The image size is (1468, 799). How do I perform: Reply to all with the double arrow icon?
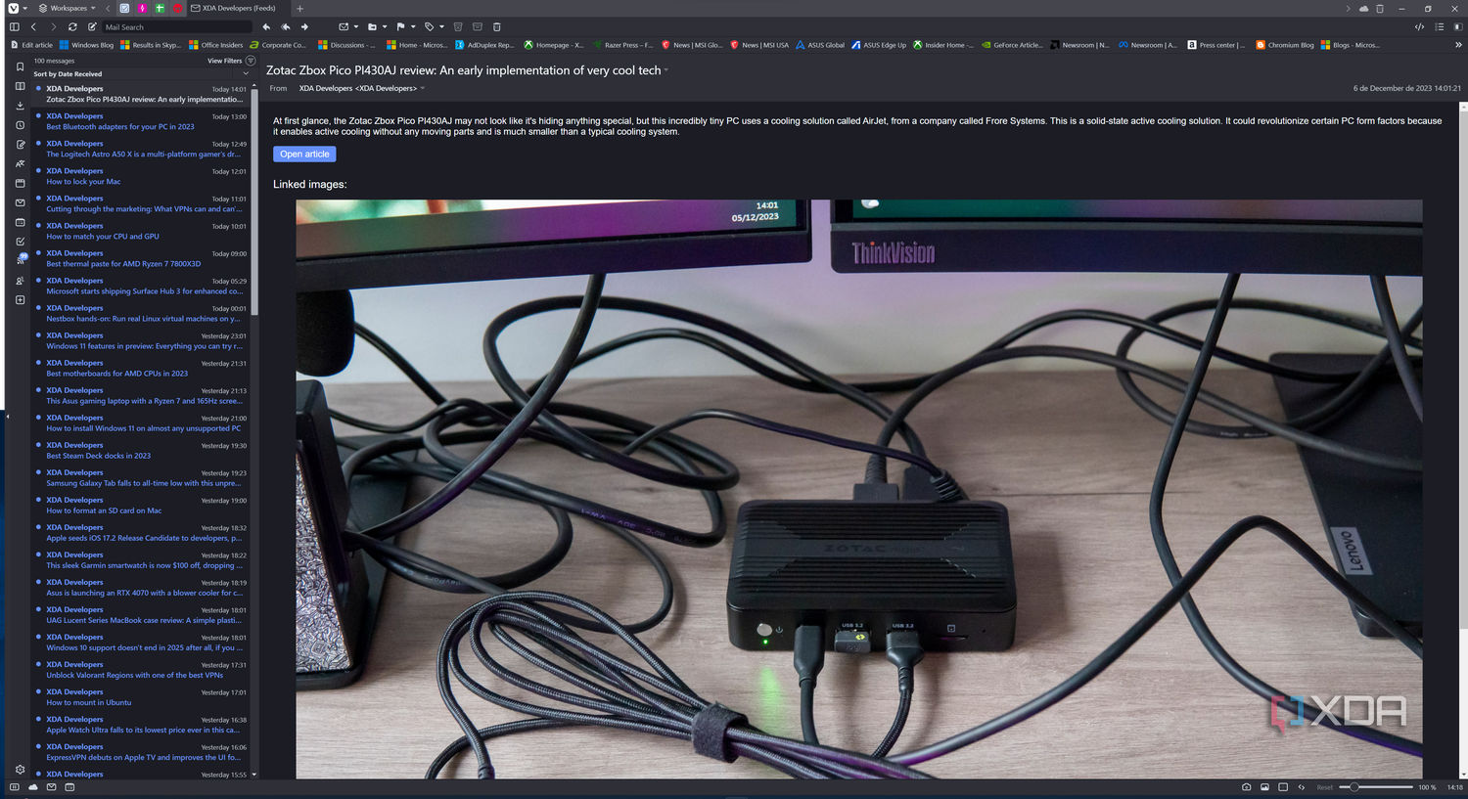tap(285, 27)
